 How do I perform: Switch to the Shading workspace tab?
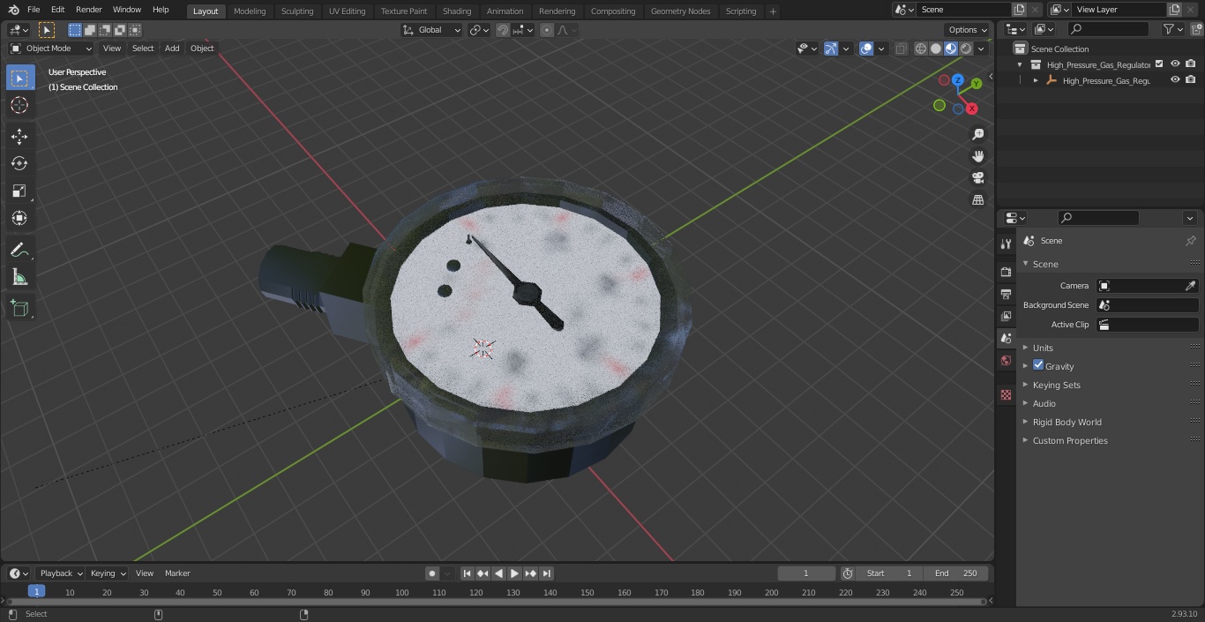pyautogui.click(x=456, y=11)
